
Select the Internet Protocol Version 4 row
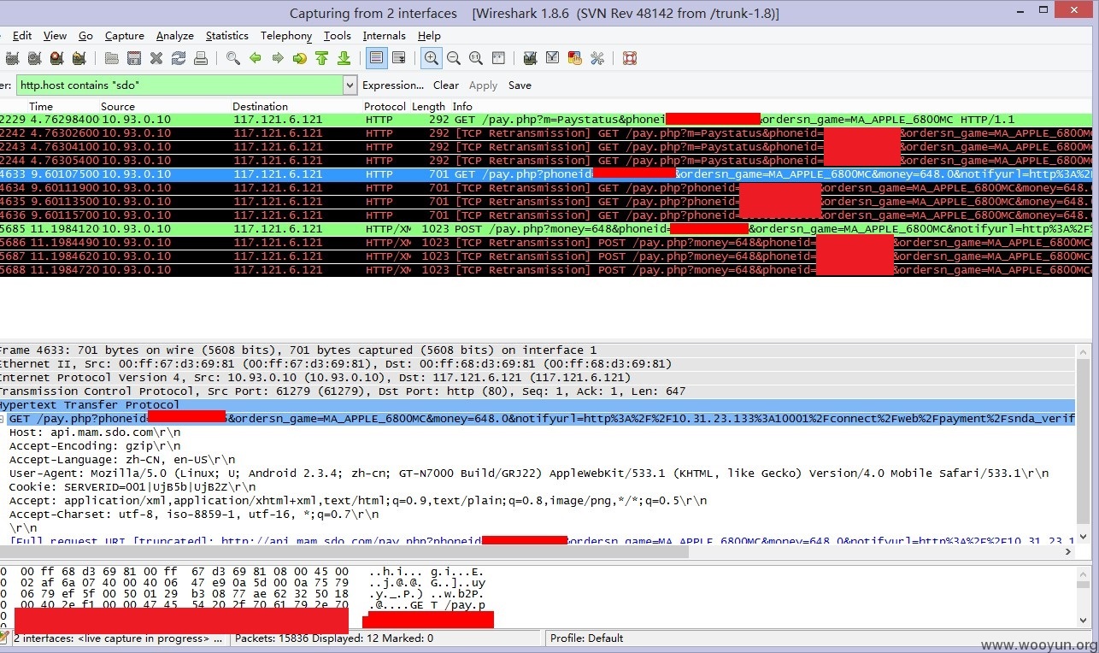click(538, 378)
